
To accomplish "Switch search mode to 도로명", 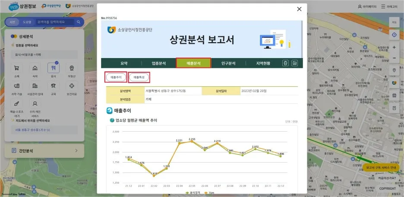I will [x=27, y=22].
